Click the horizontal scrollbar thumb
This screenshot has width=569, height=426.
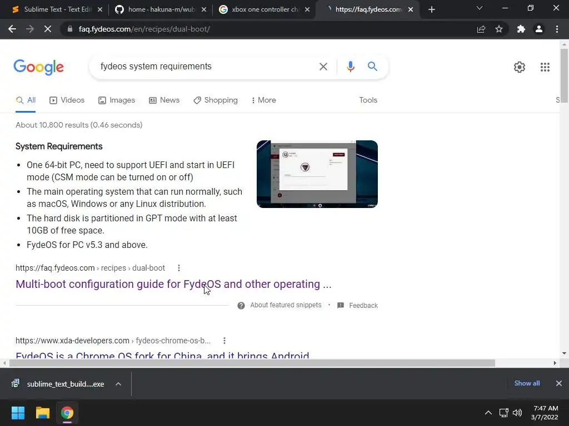pos(252,363)
